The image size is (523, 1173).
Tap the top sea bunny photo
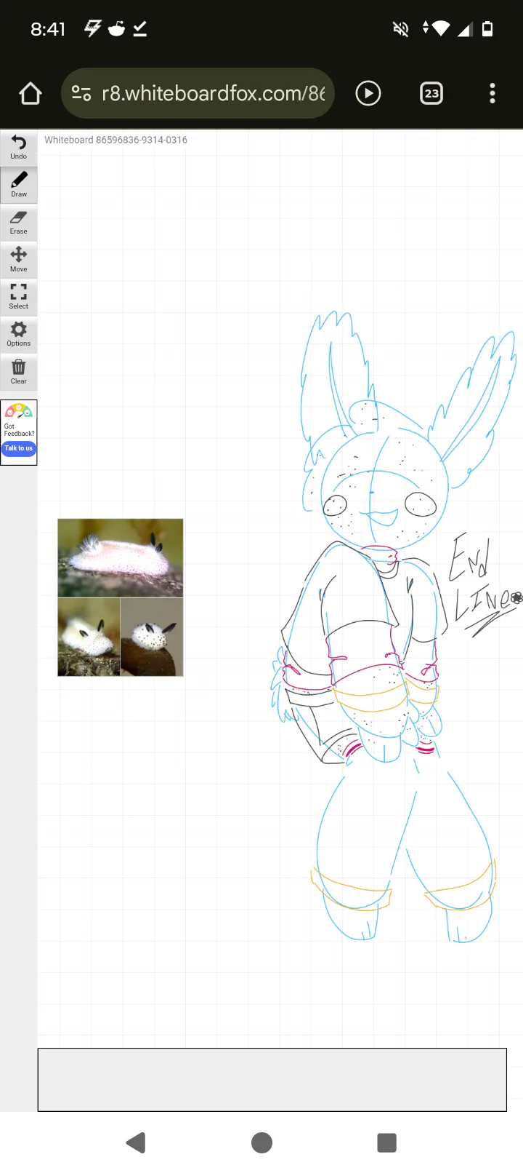121,558
